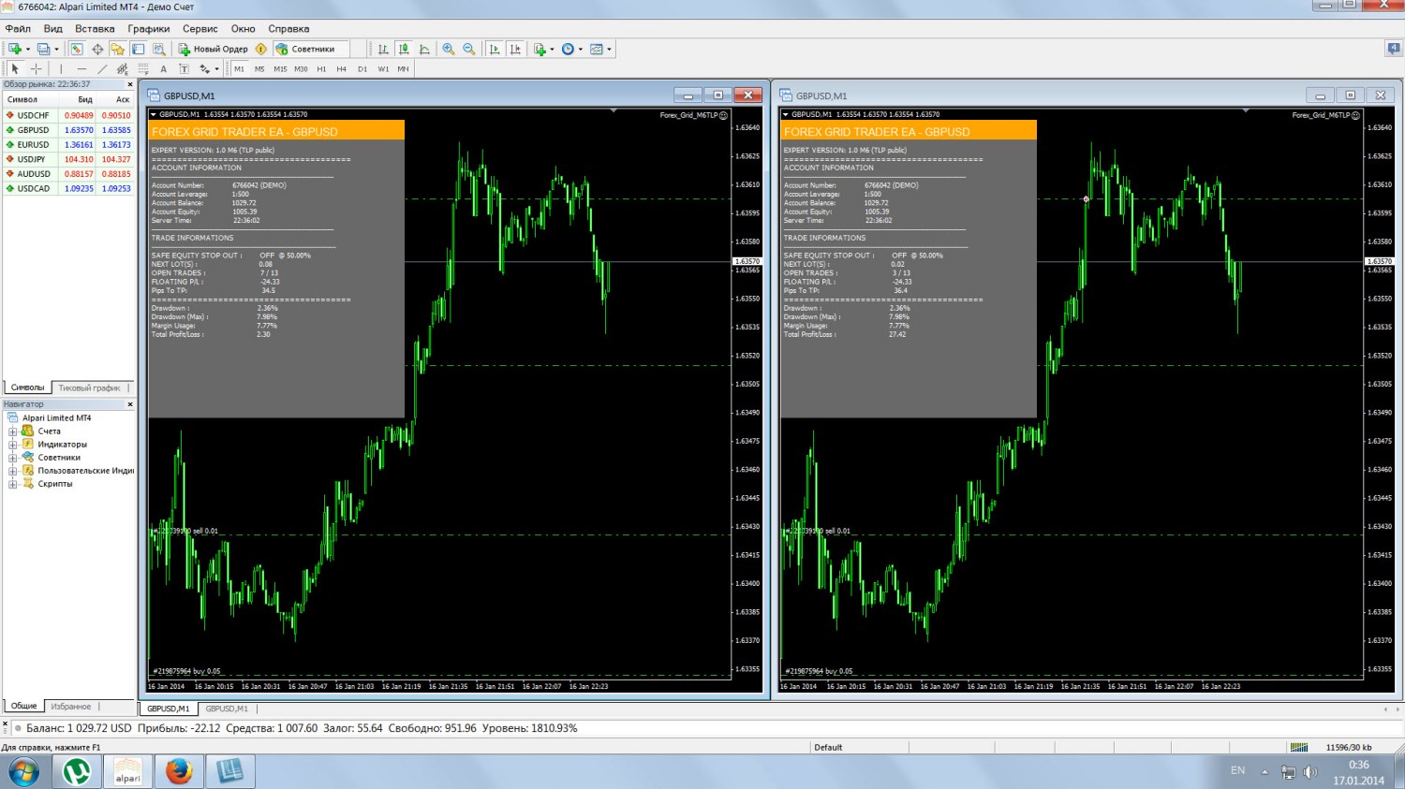Open the Сервис menu
The height and width of the screenshot is (789, 1405).
(x=200, y=29)
